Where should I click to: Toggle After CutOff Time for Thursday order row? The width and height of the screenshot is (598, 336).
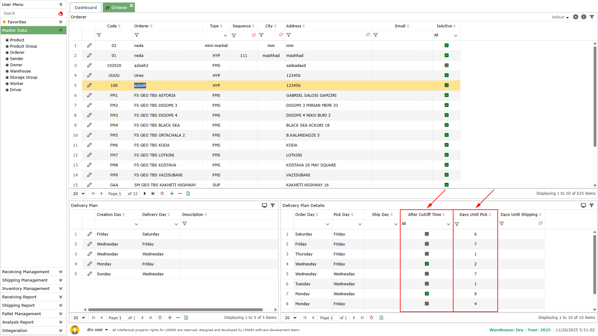[427, 254]
